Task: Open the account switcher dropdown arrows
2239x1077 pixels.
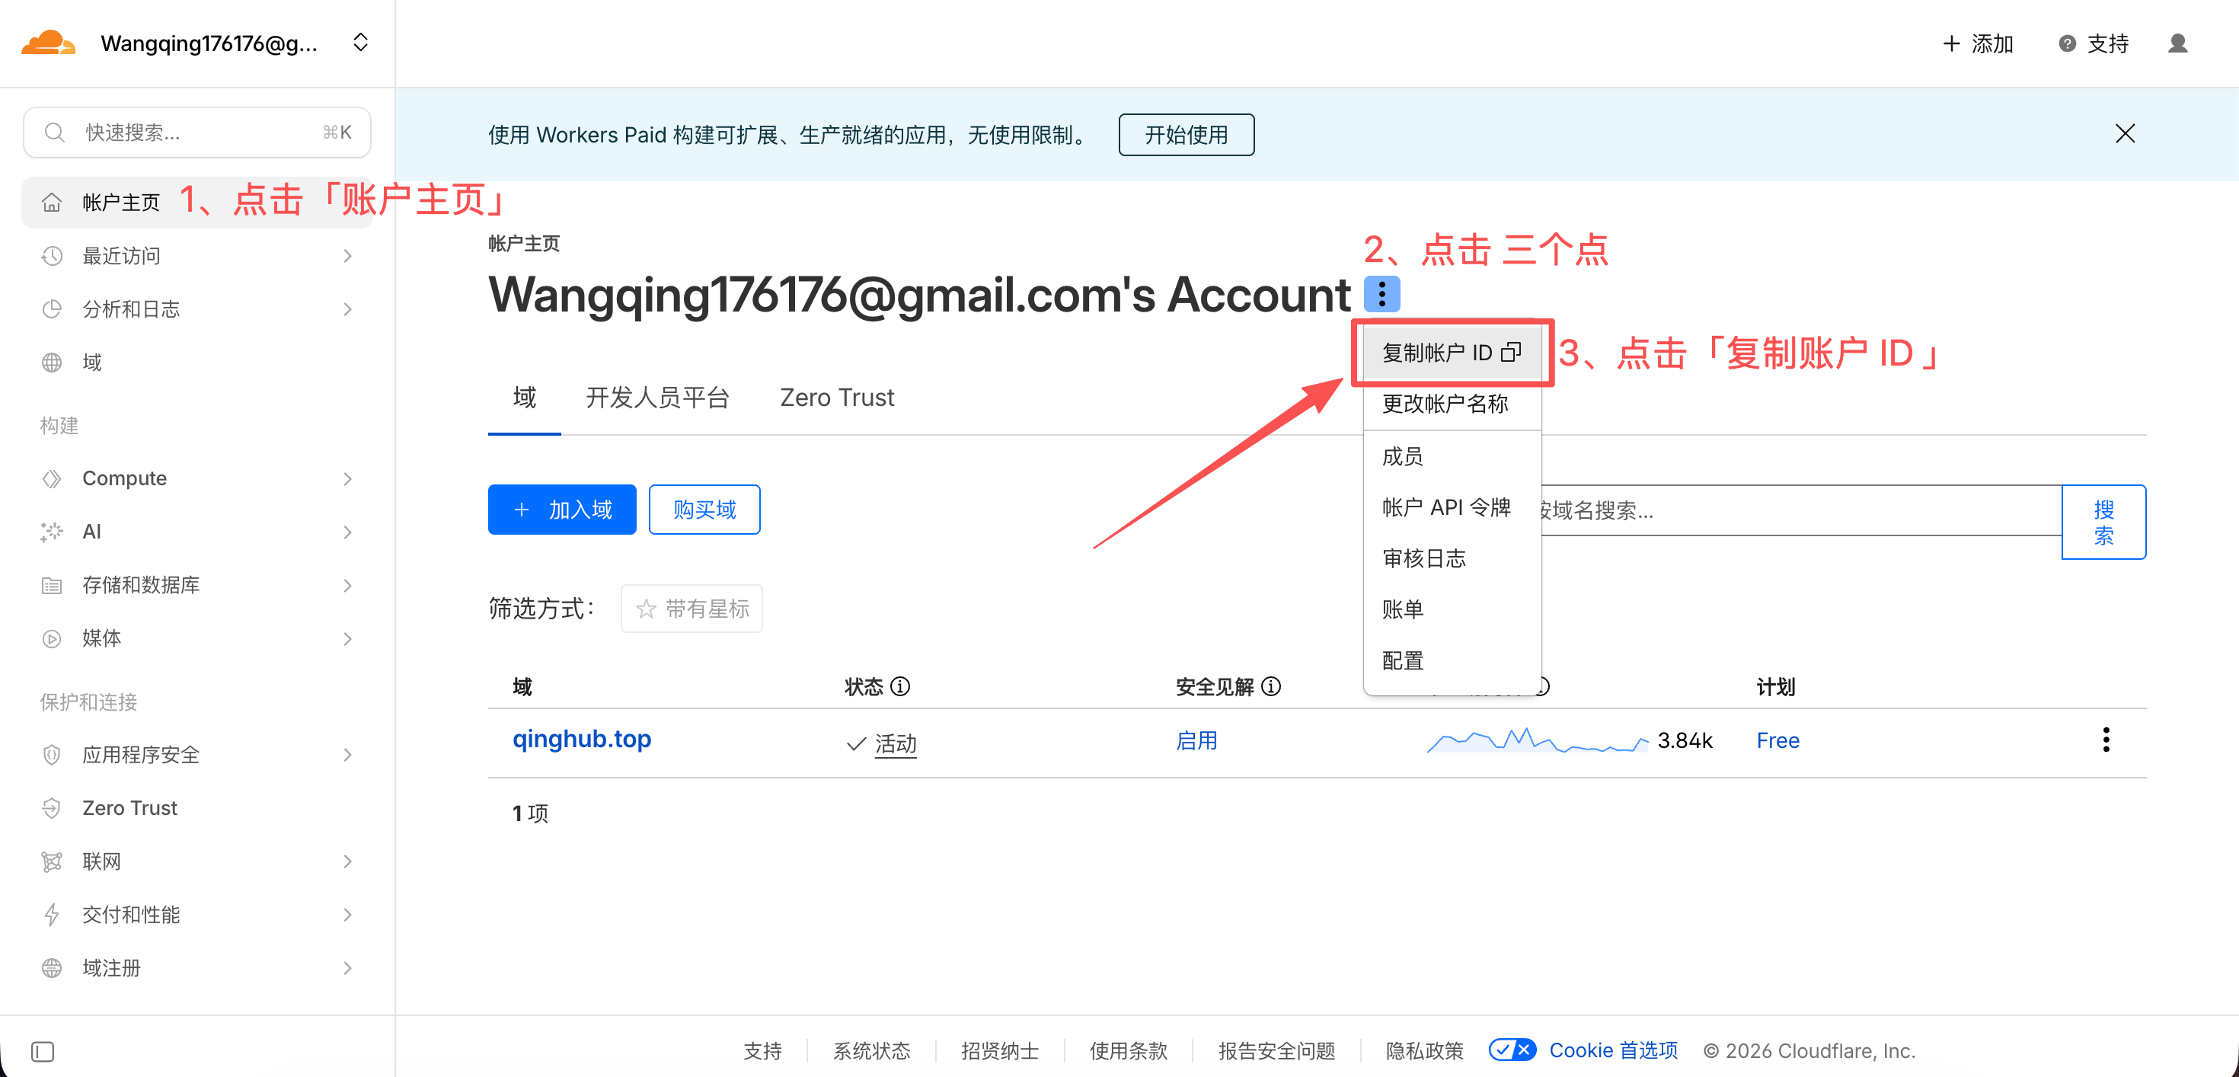Action: 361,43
